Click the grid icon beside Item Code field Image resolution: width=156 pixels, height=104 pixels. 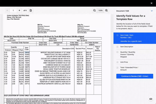point(118,35)
